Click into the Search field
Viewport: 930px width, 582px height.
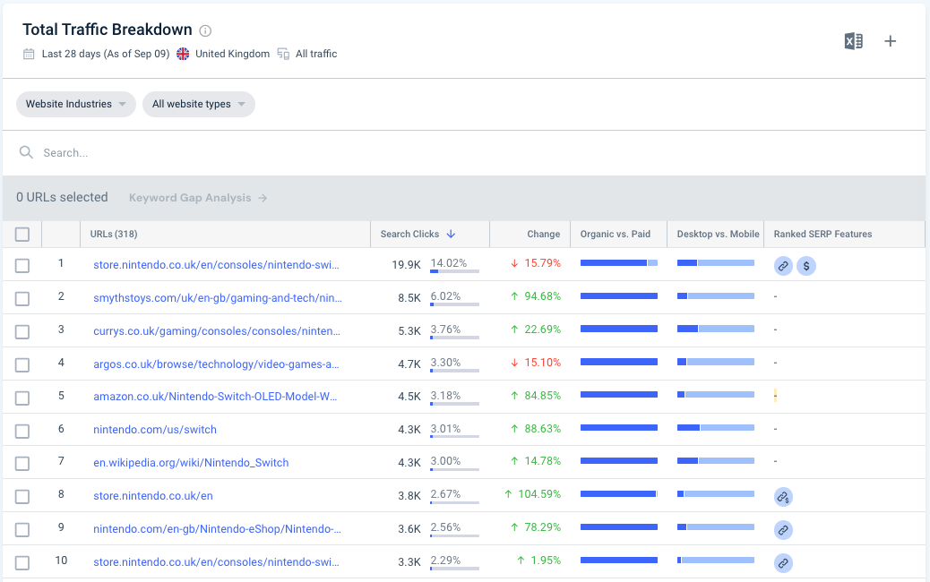pyautogui.click(x=464, y=153)
